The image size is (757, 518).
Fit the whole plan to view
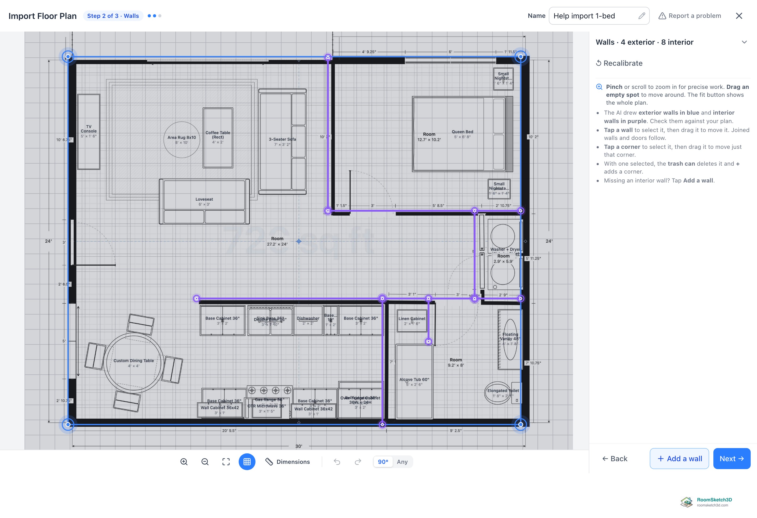pos(226,462)
